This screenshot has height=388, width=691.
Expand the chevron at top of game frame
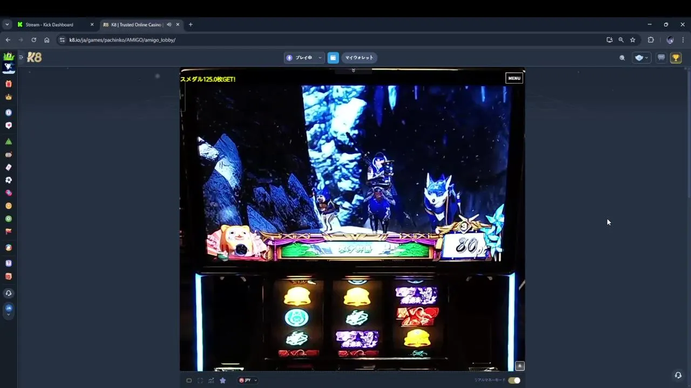(x=353, y=71)
